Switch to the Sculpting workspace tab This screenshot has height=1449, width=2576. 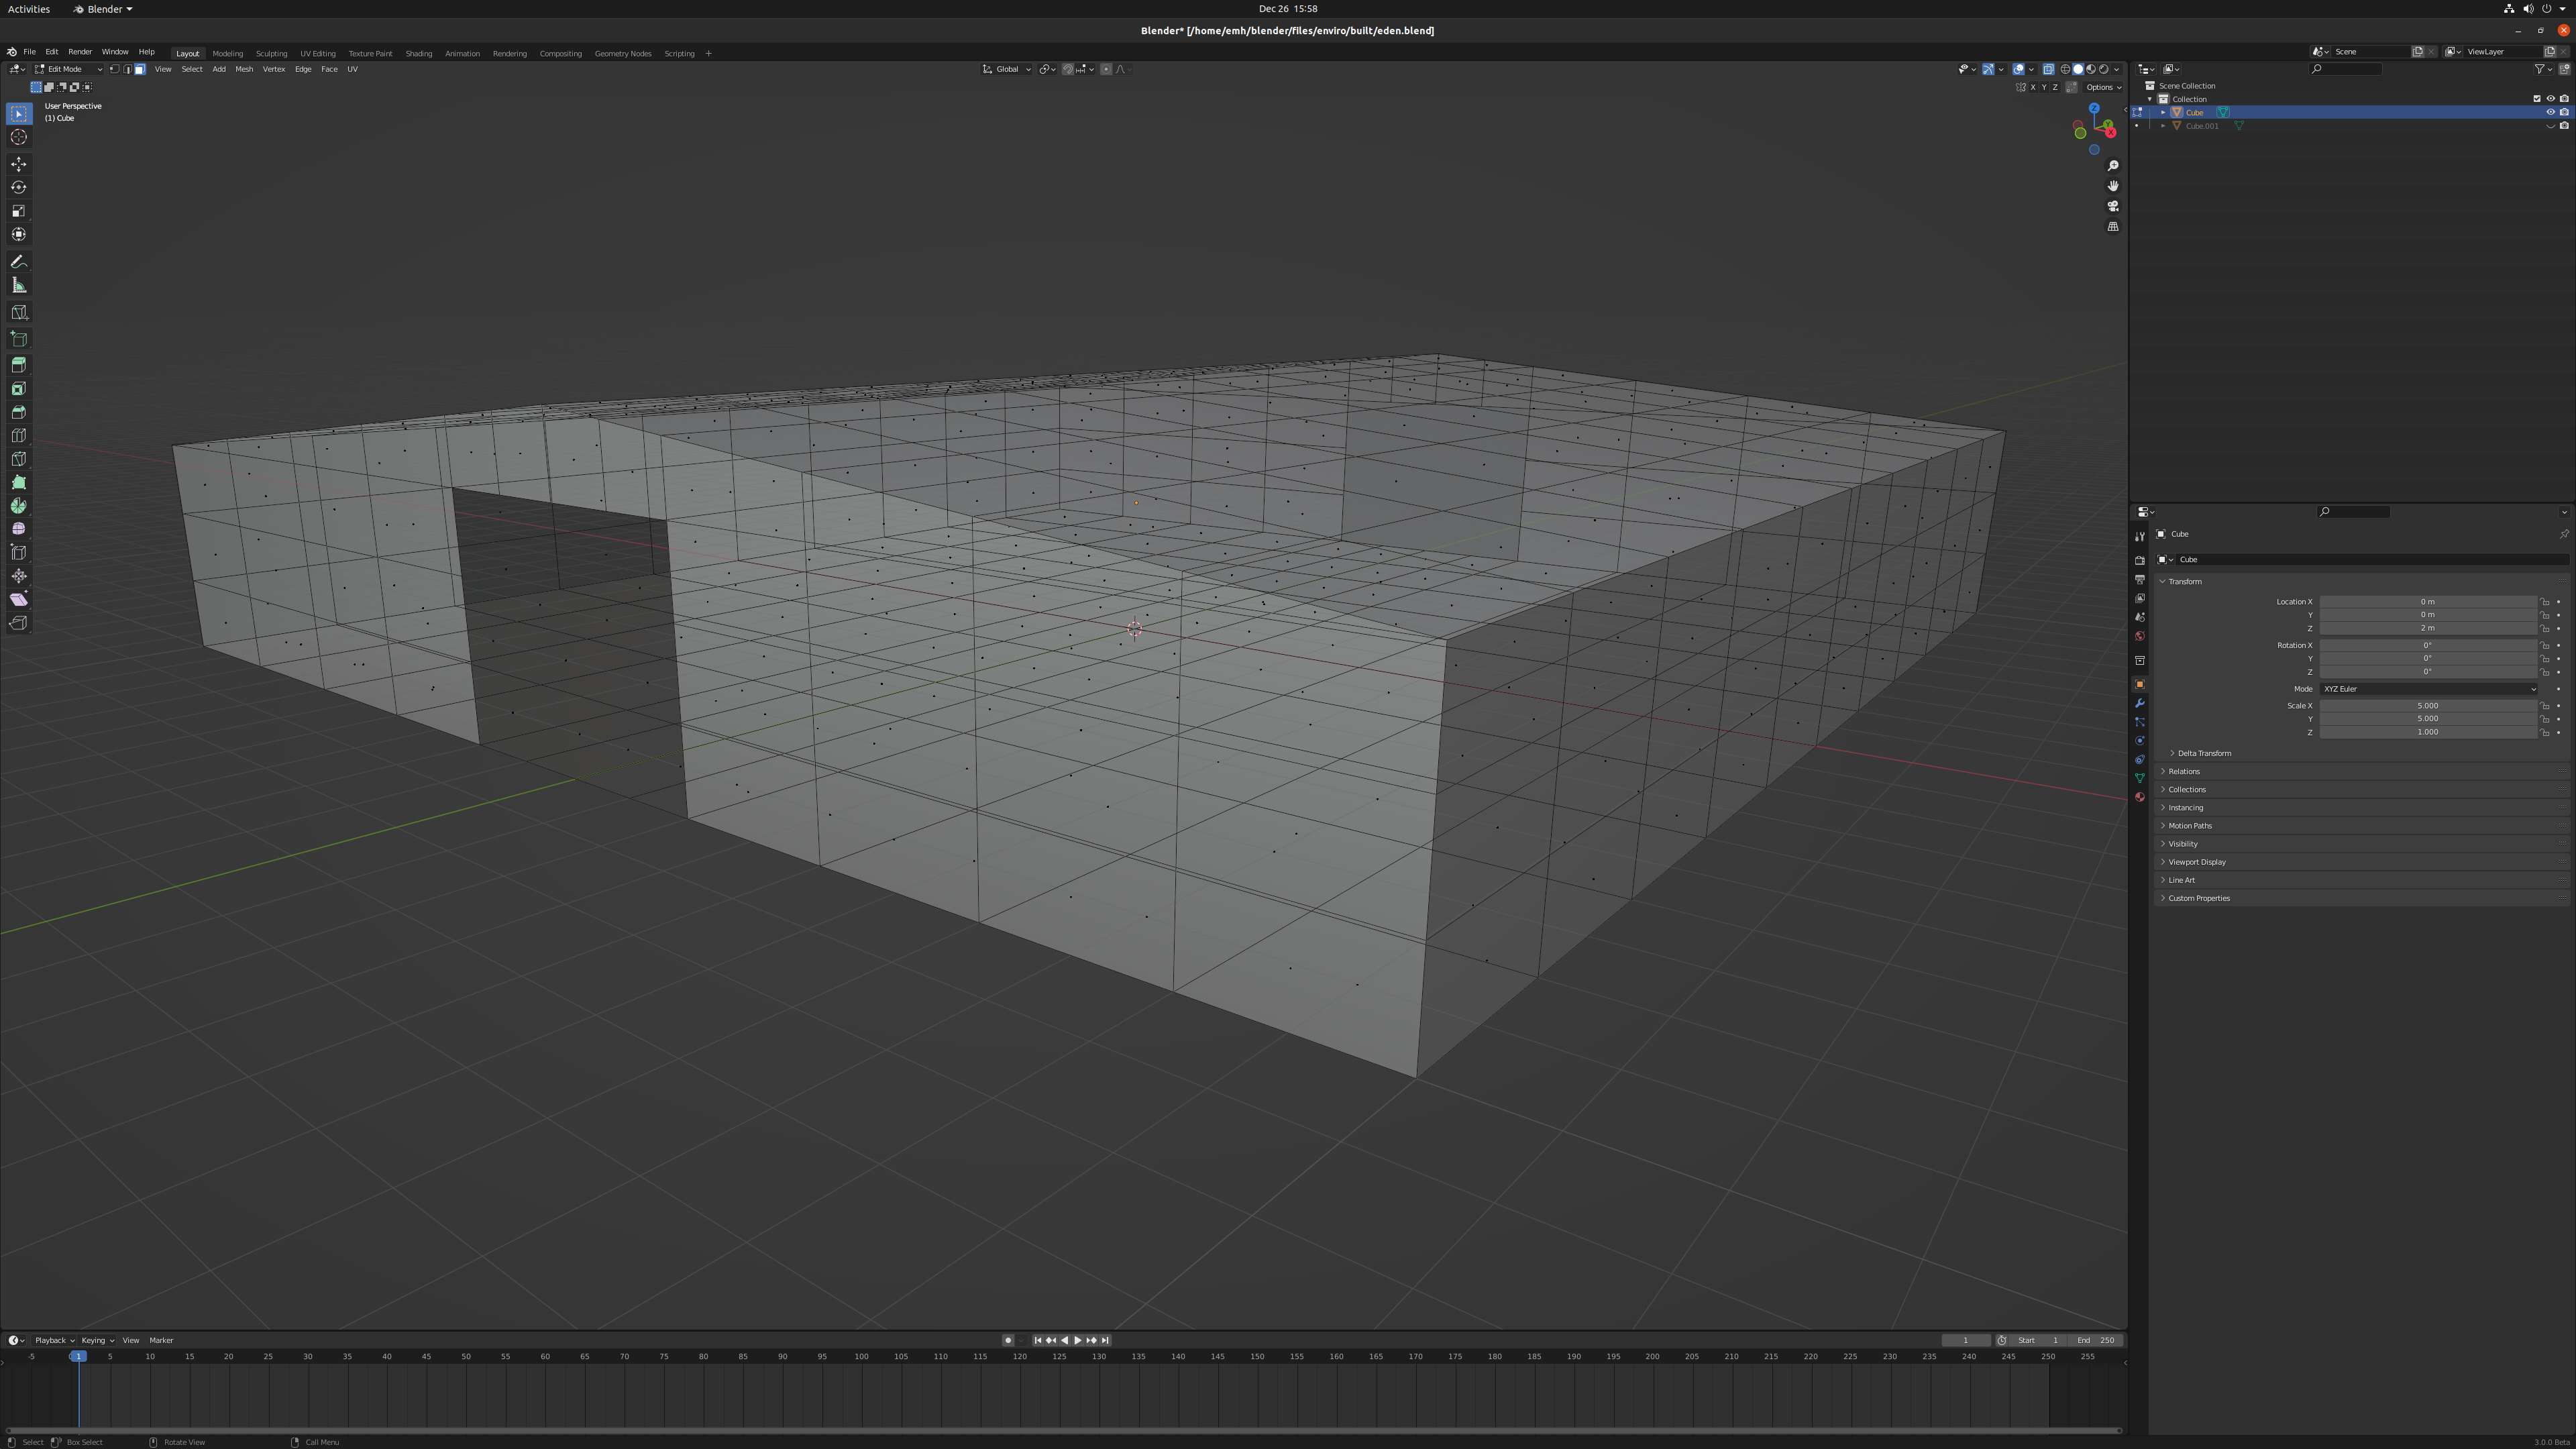tap(271, 54)
